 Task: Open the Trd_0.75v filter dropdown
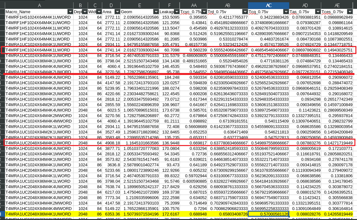tap(245, 12)
